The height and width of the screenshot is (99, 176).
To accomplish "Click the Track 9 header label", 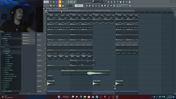I will click(x=39, y=55).
